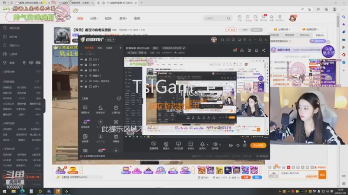Click the mode switch pill beside companion logo

pyautogui.click(x=110, y=39)
